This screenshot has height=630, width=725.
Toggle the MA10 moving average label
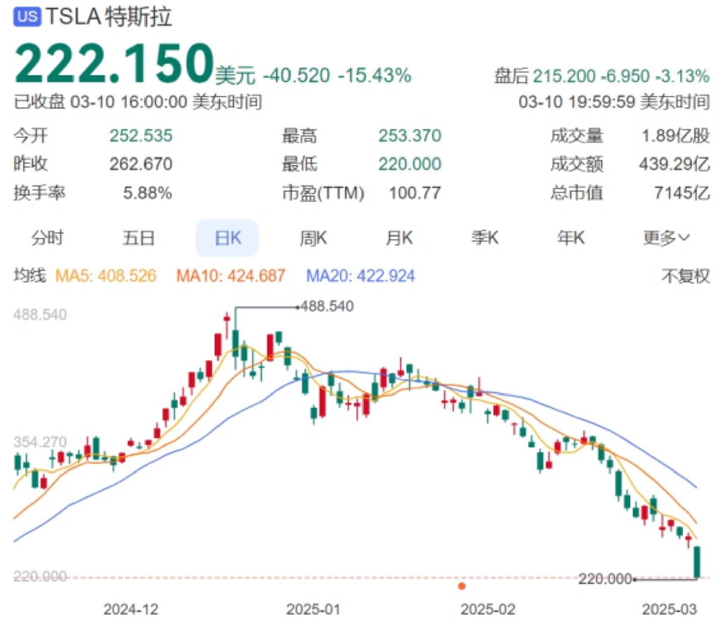pyautogui.click(x=231, y=276)
